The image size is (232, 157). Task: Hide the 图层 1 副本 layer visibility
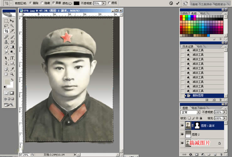coord(182,125)
